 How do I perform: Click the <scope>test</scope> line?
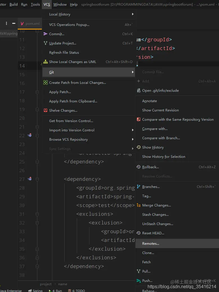[105, 205]
